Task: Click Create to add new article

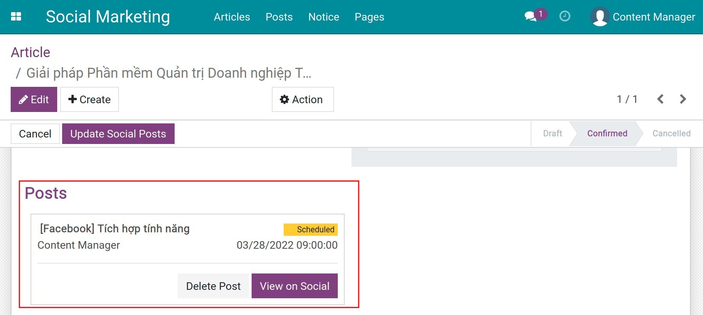Action: [90, 99]
